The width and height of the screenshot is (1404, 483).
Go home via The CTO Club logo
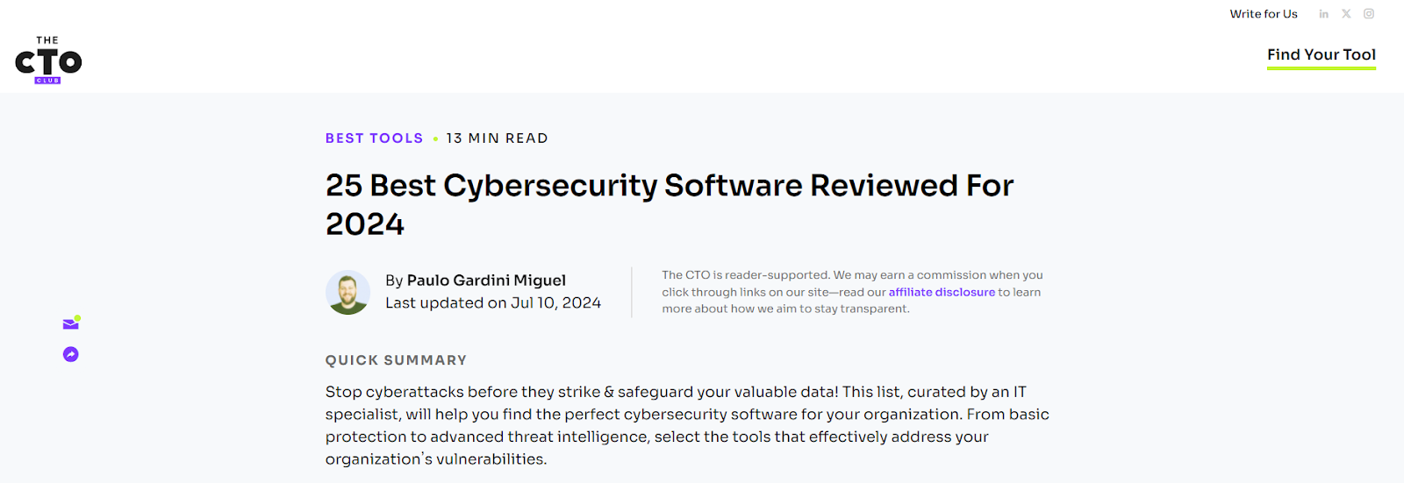(48, 60)
